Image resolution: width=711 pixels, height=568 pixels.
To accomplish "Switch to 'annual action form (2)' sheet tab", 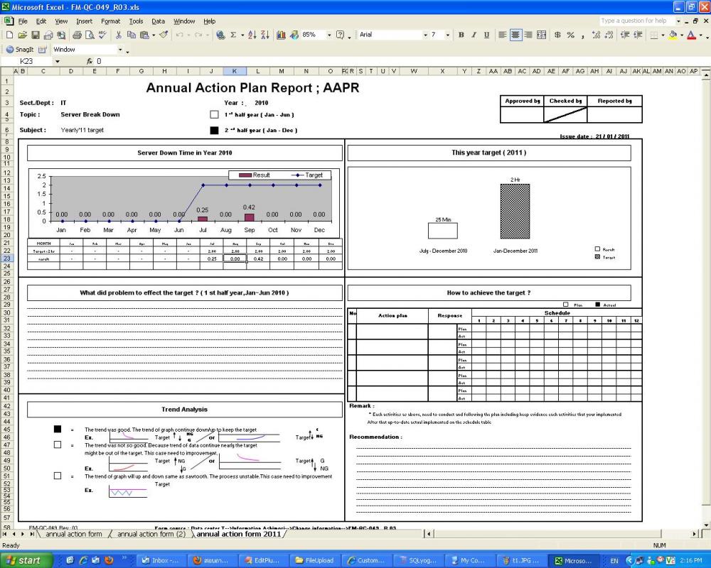I will pos(151,534).
